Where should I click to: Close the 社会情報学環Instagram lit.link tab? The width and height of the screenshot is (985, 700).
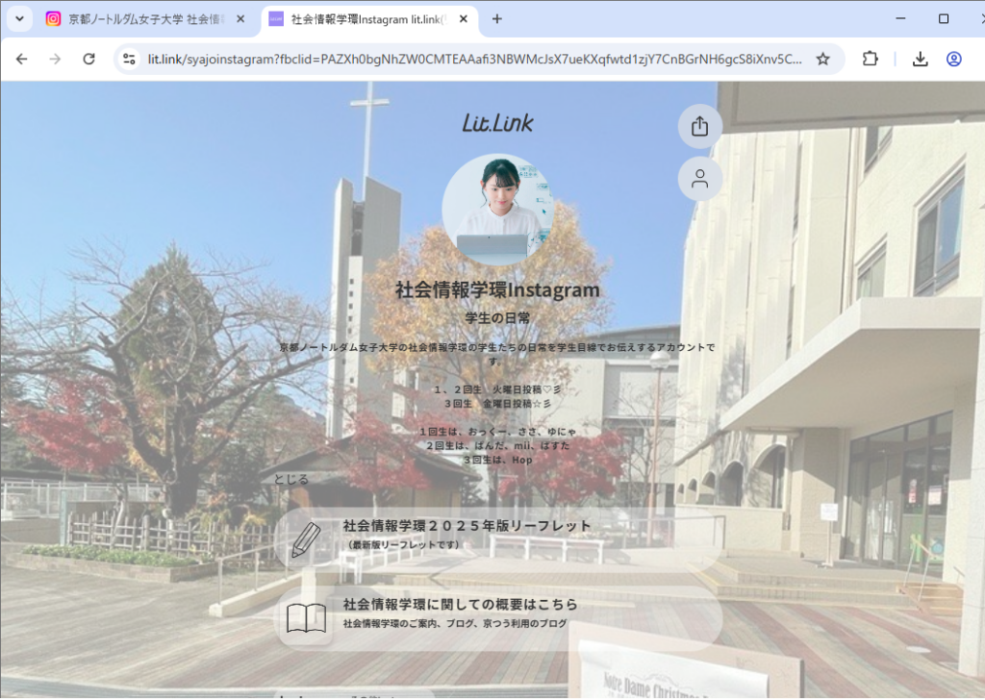pos(464,19)
